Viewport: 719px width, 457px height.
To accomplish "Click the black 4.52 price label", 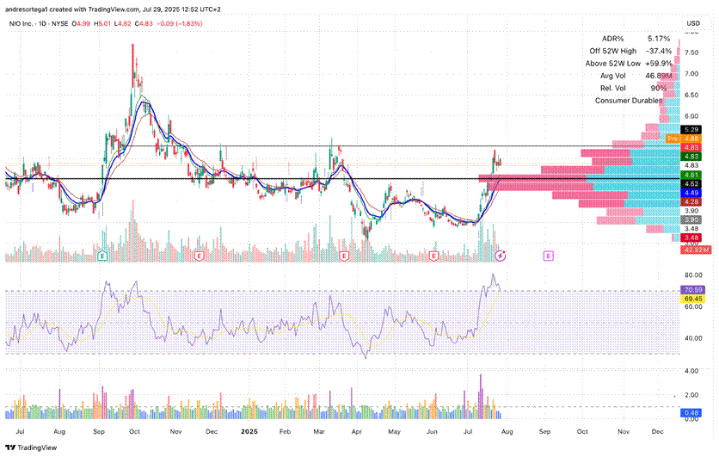I will [x=691, y=184].
